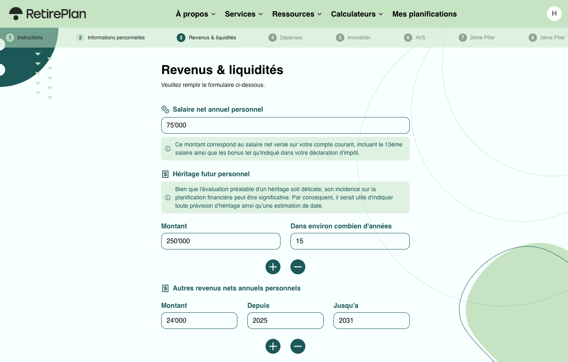
Task: Click the info icon in the héritage explanation box
Action: [x=168, y=198]
